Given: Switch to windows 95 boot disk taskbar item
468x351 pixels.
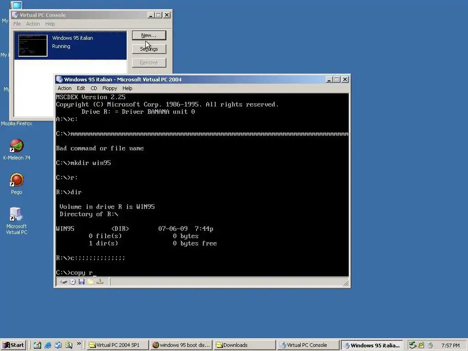Looking at the screenshot, I should pyautogui.click(x=181, y=345).
